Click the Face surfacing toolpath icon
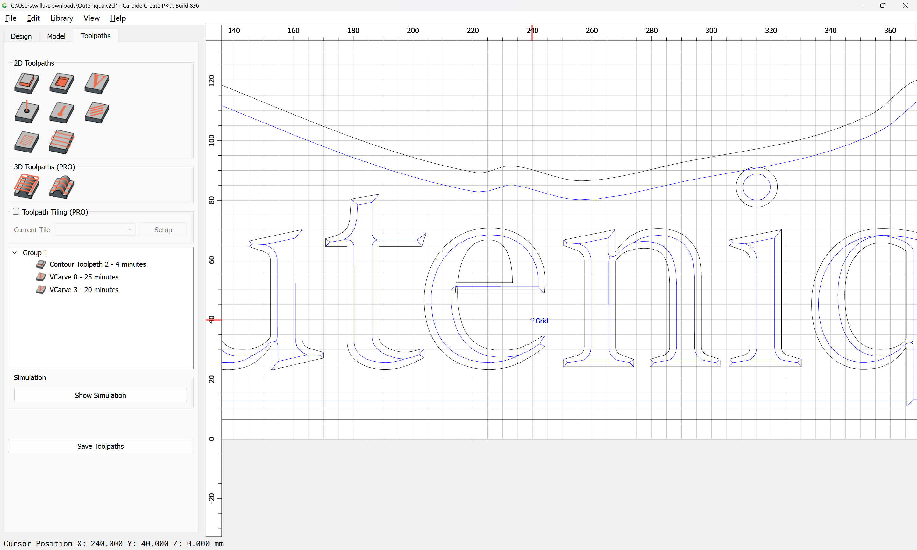Viewport: 917px width, 550px height. click(x=61, y=142)
